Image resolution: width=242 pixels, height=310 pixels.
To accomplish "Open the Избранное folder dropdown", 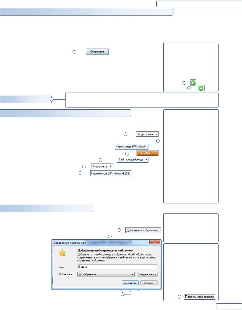I will (106, 274).
